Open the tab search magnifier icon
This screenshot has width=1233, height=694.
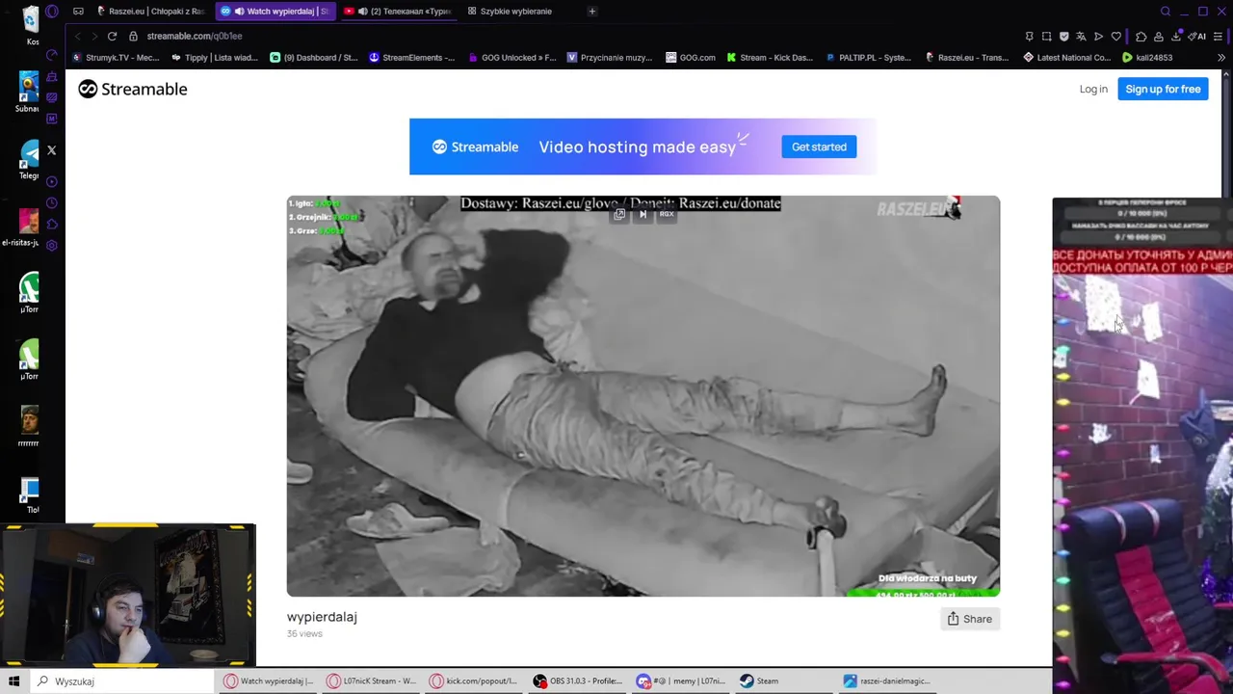tap(1166, 12)
